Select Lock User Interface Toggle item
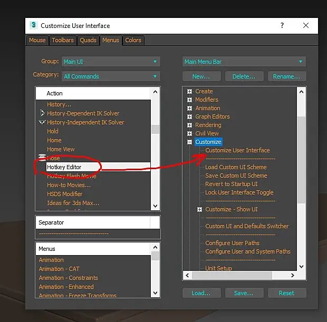 (239, 192)
